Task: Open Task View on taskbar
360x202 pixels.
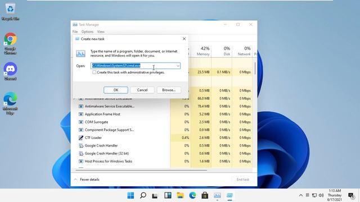Action: (x=155, y=195)
